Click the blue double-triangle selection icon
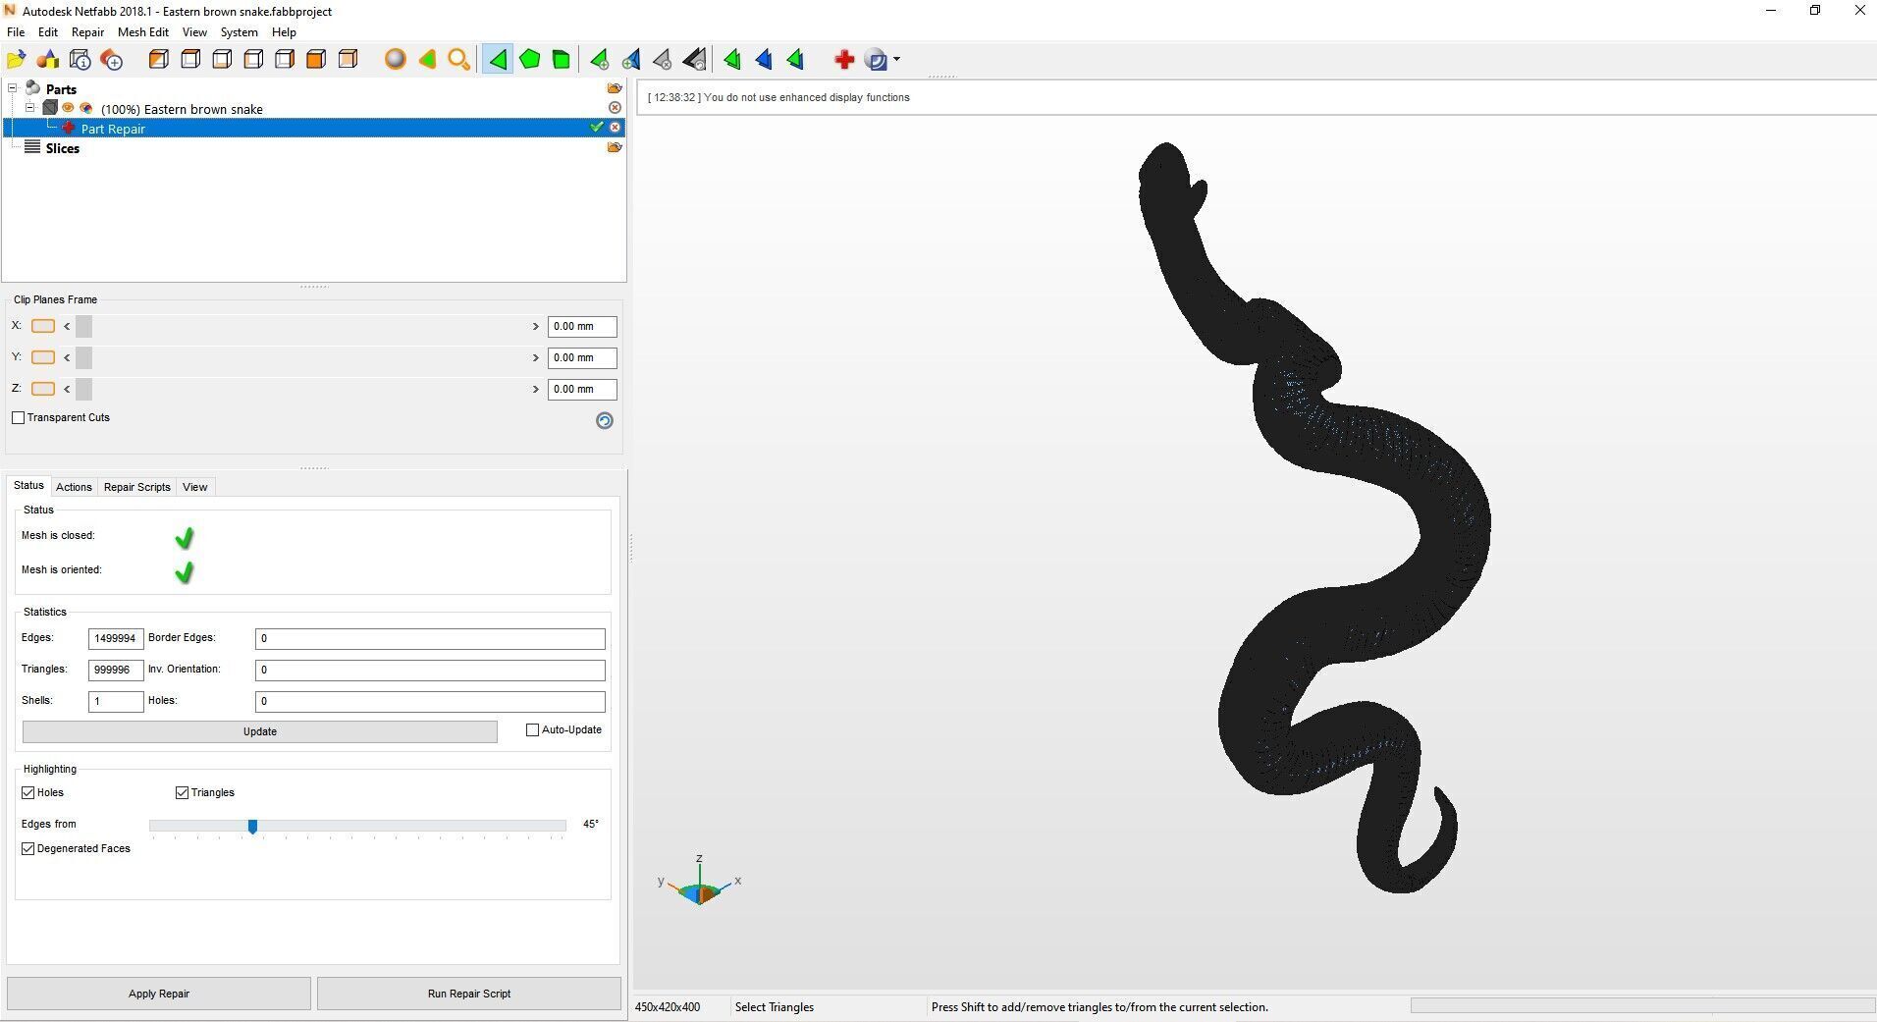This screenshot has width=1877, height=1022. pyautogui.click(x=764, y=60)
